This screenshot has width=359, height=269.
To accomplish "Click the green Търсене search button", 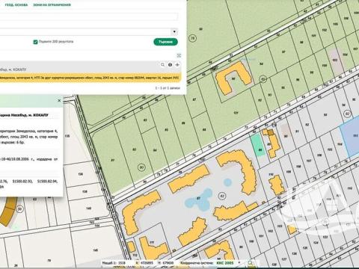I will click(165, 42).
